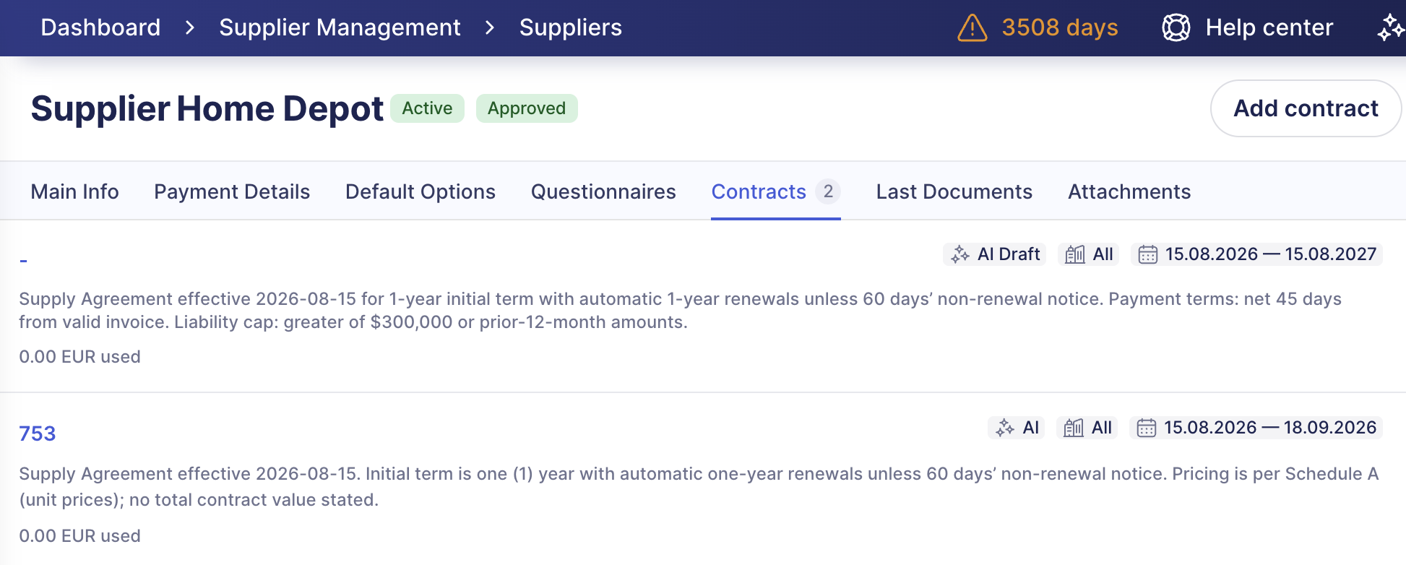Click breadcrumb chevron after Supplier Management
Viewport: 1406px width, 565px height.
click(x=490, y=27)
